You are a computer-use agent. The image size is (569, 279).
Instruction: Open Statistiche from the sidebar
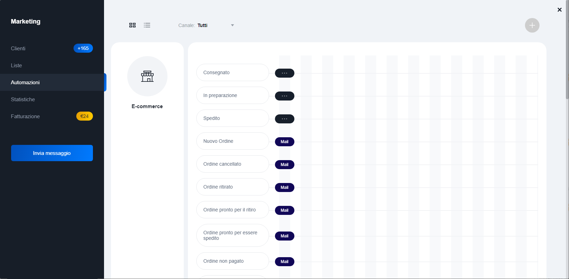23,99
